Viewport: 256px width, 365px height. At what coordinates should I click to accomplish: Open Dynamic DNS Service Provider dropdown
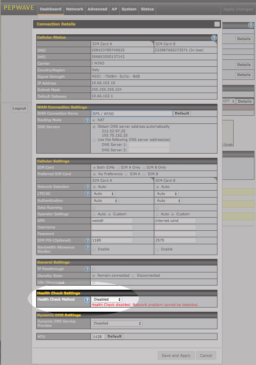(117, 324)
